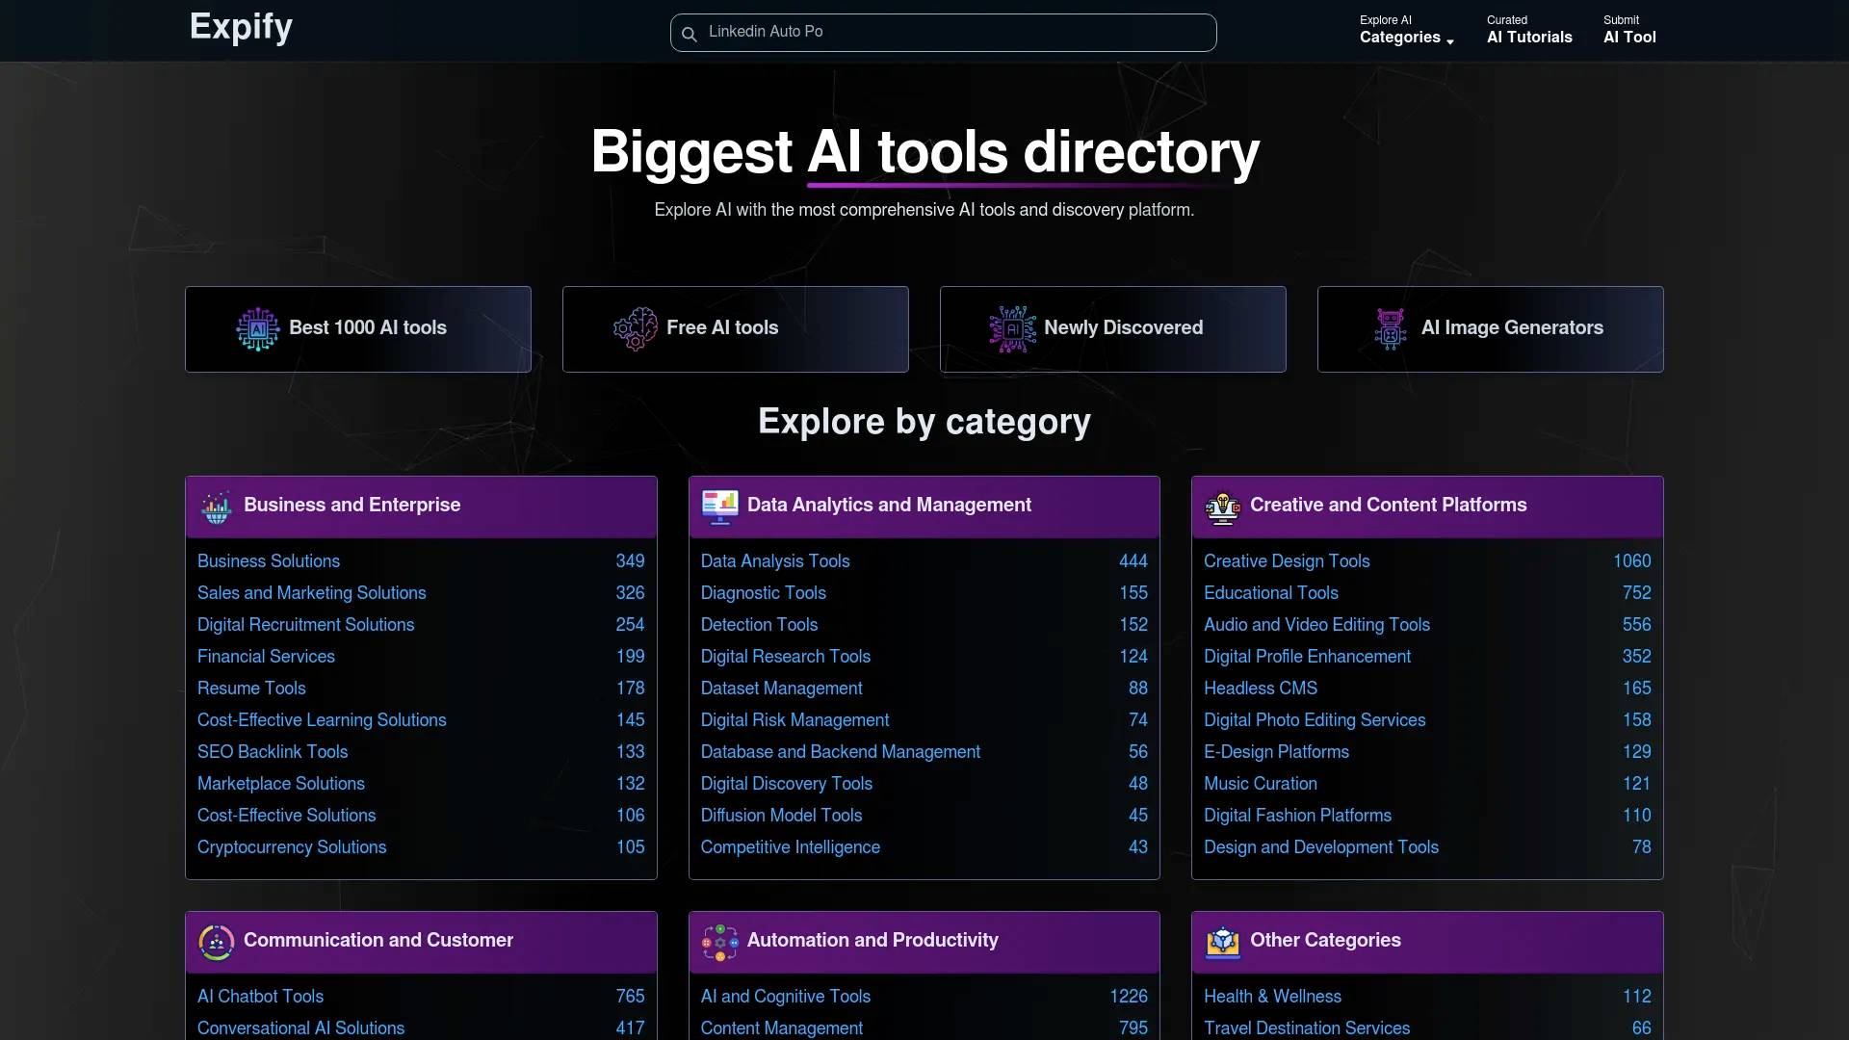1849x1040 pixels.
Task: Open Diffusion Model Tools link
Action: [x=781, y=815]
